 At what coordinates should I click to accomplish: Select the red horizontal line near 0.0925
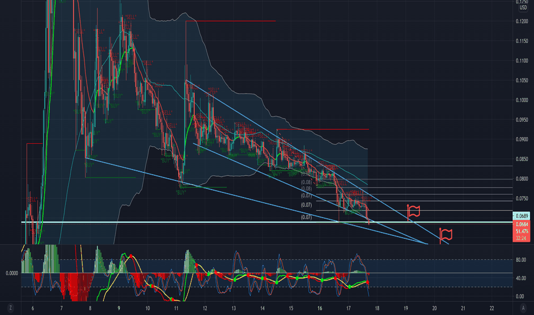click(x=323, y=129)
